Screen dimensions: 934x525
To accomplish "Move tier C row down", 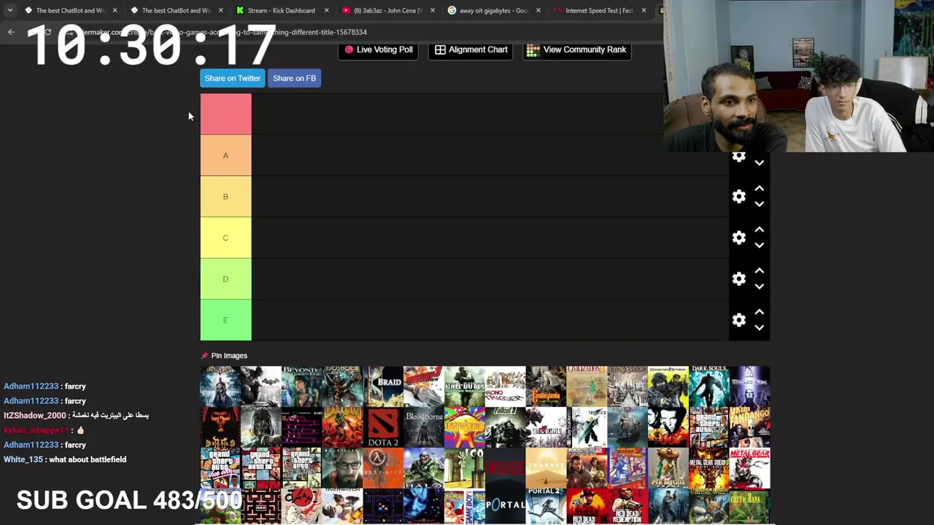I will (760, 246).
